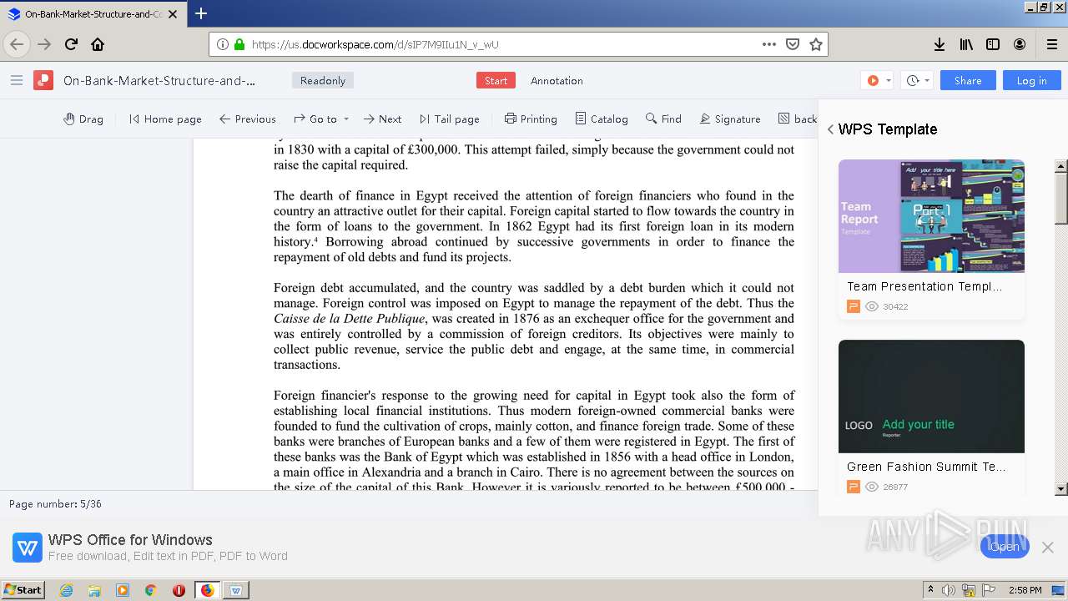Viewport: 1068px width, 601px height.
Task: Select the Drag hand tool
Action: coord(83,119)
